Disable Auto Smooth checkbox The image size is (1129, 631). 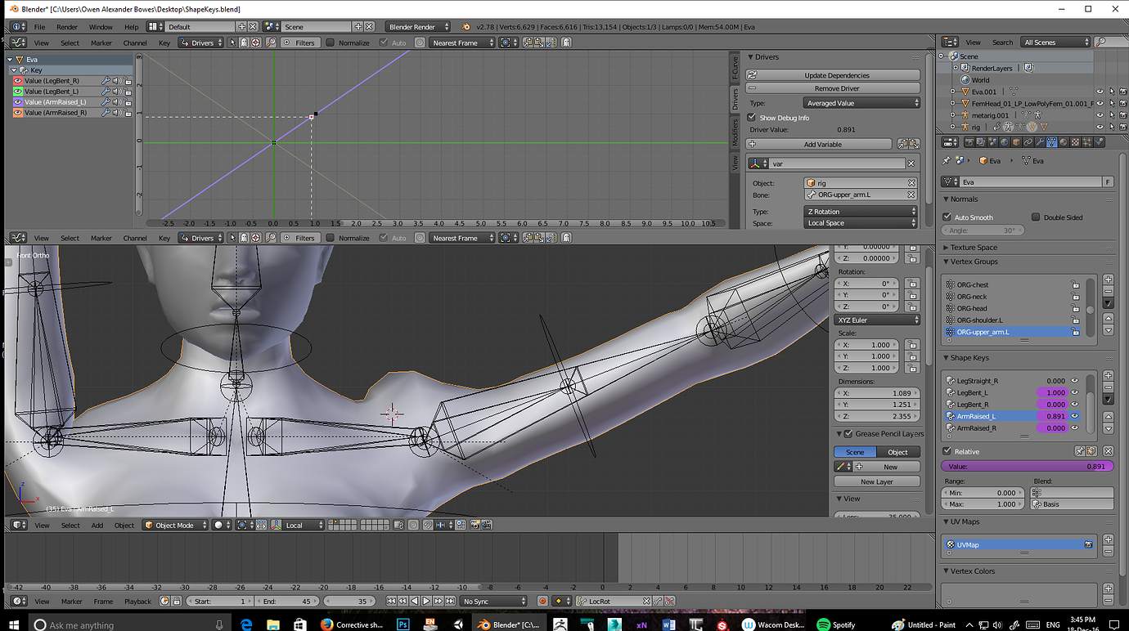point(947,217)
